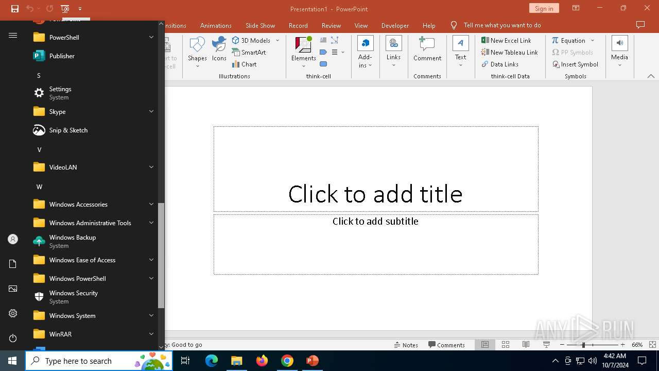Open the Links menu
659x371 pixels.
click(x=393, y=52)
